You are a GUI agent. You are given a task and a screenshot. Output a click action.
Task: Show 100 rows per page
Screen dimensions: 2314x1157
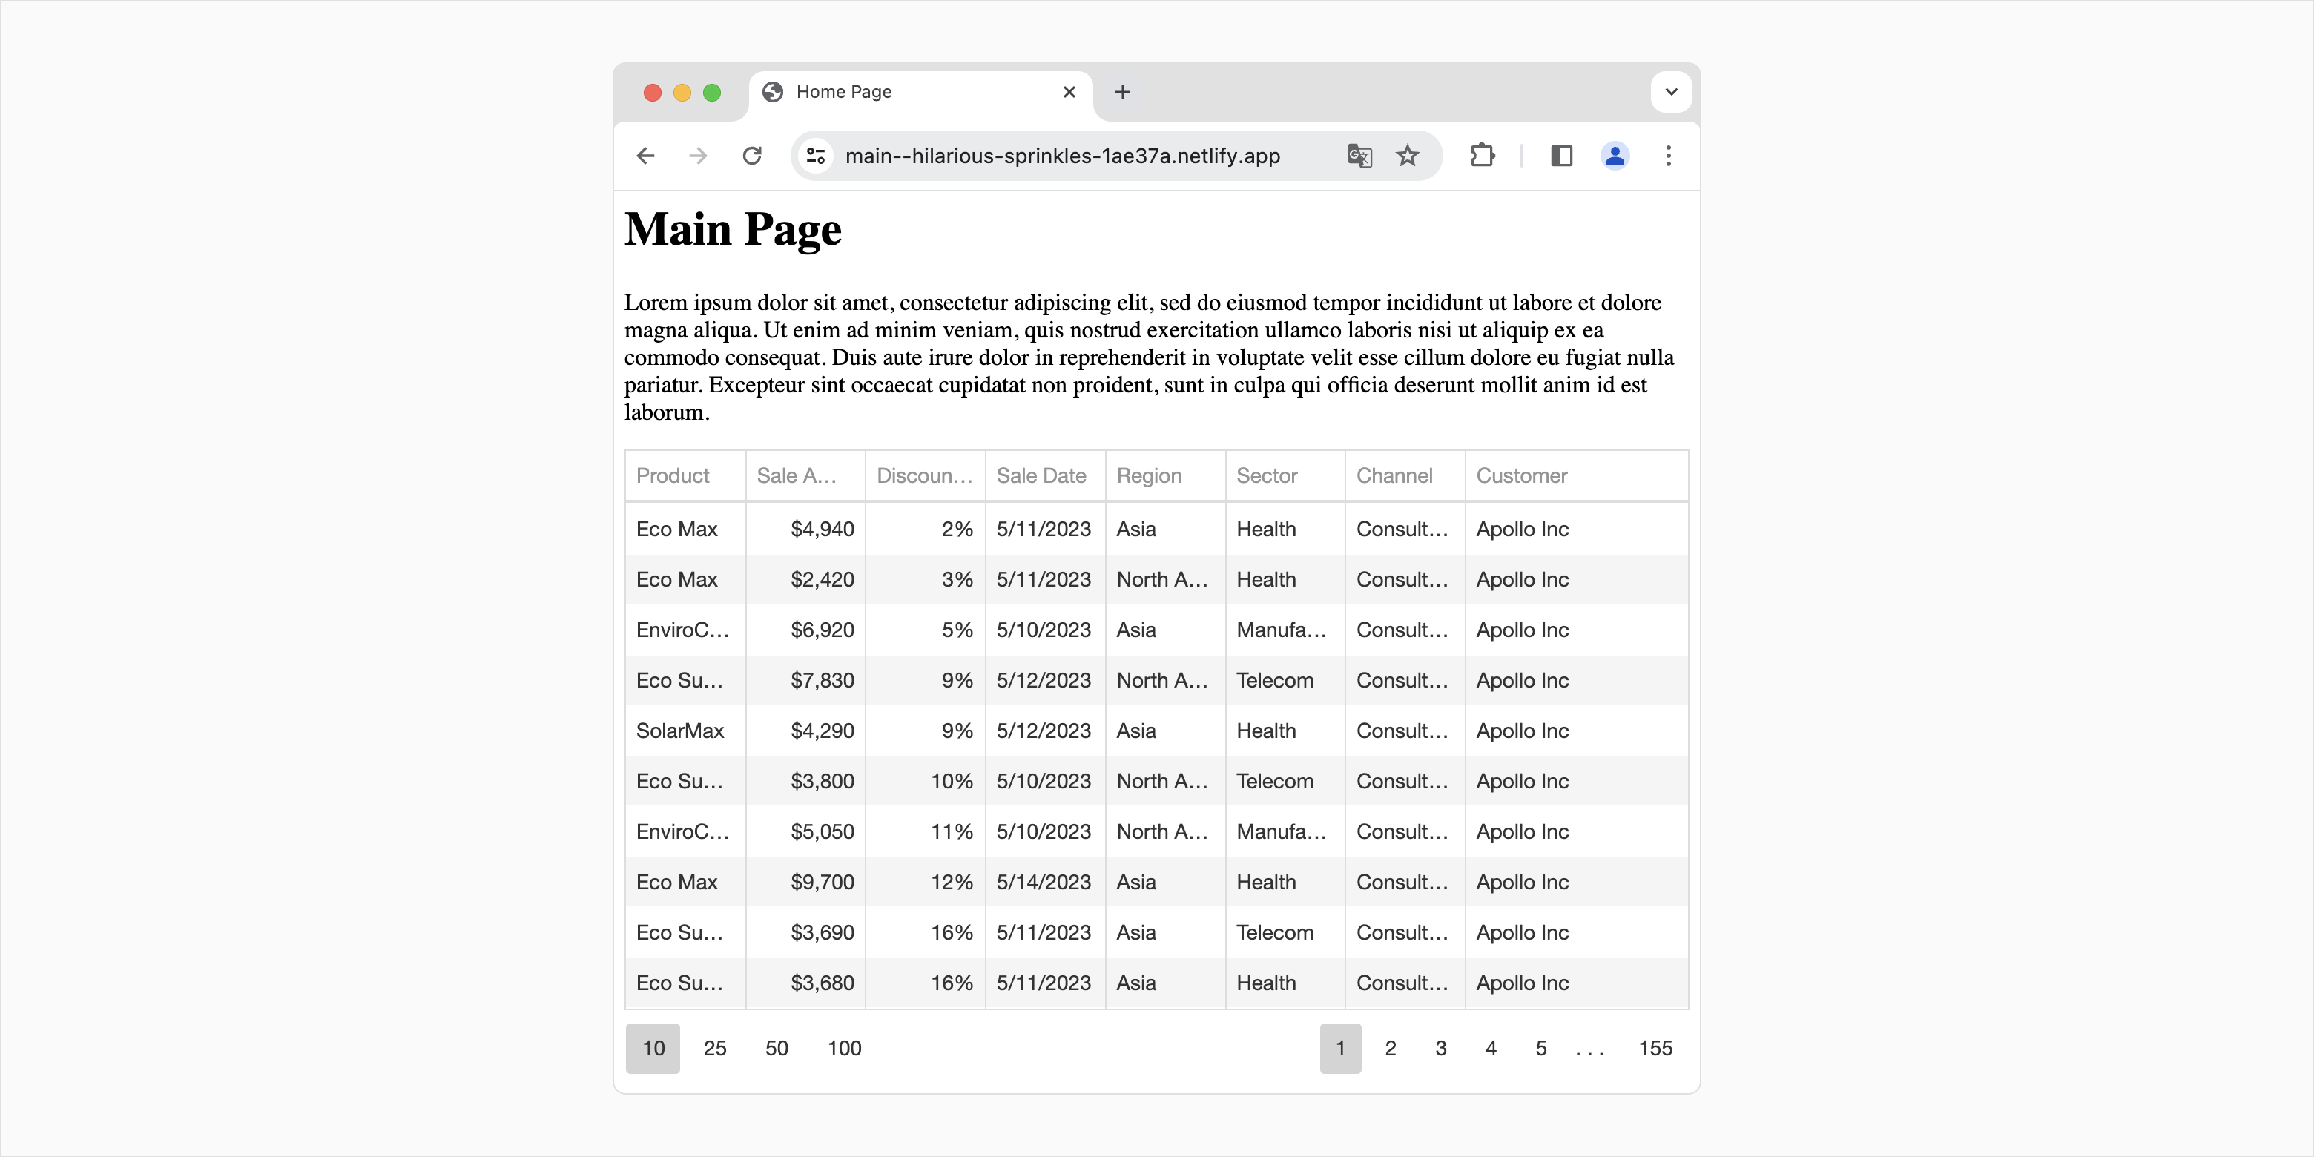(x=843, y=1048)
